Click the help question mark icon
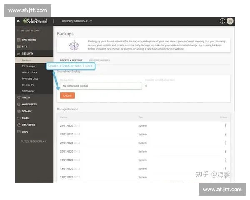 pos(222,21)
